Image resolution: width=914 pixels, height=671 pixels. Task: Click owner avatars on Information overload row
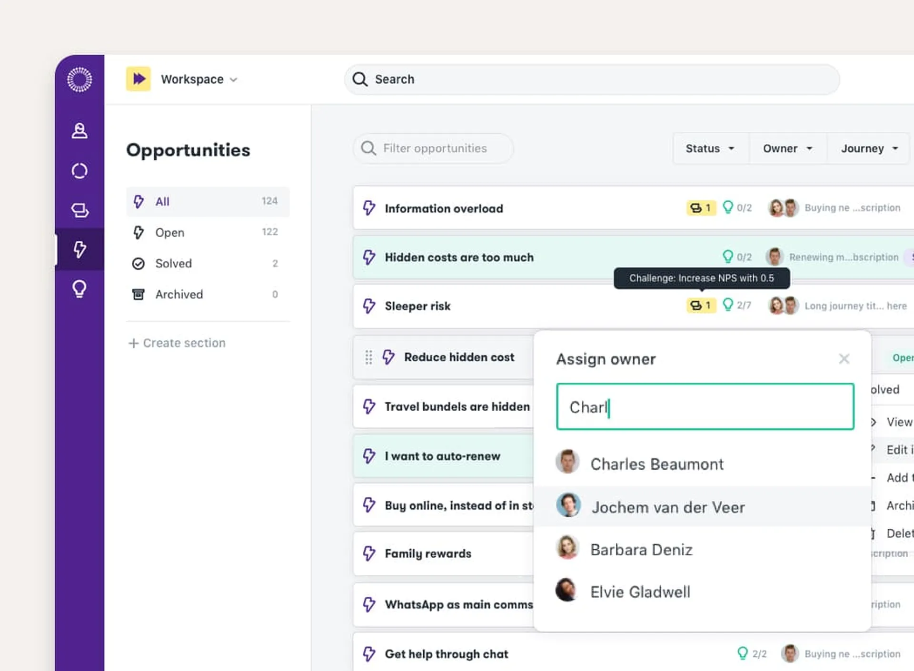[784, 208]
